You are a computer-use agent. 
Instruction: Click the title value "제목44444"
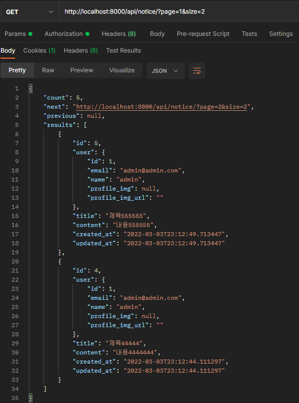coord(124,343)
